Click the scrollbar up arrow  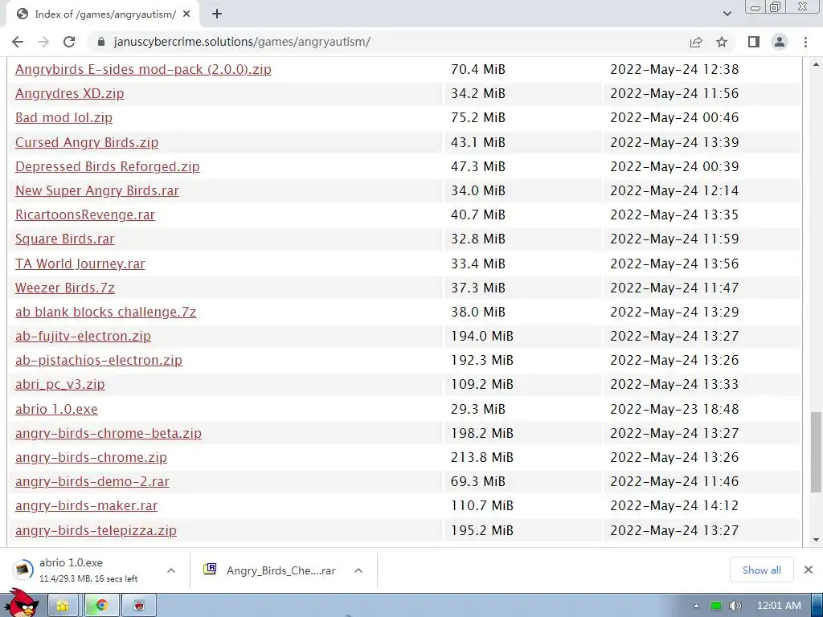(x=816, y=64)
